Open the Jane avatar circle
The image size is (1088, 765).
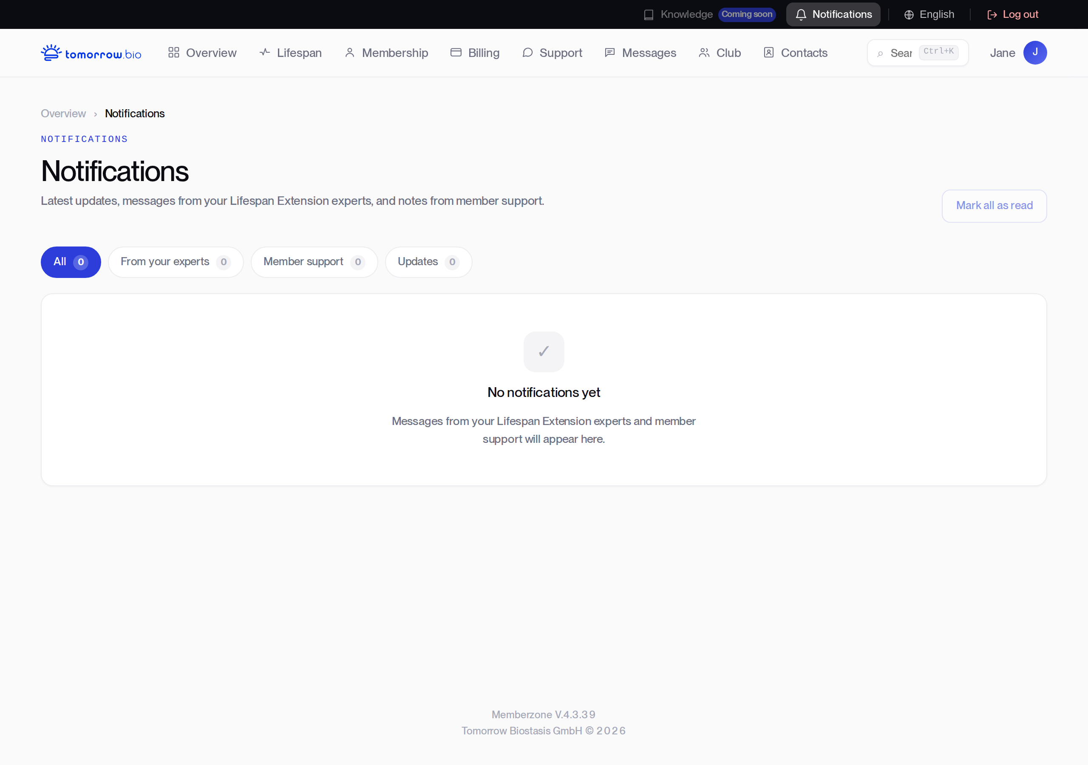[1035, 53]
